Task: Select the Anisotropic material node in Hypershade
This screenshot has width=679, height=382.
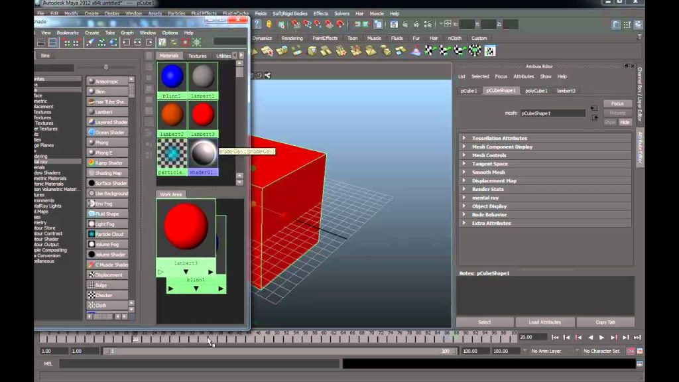Action: tap(107, 81)
